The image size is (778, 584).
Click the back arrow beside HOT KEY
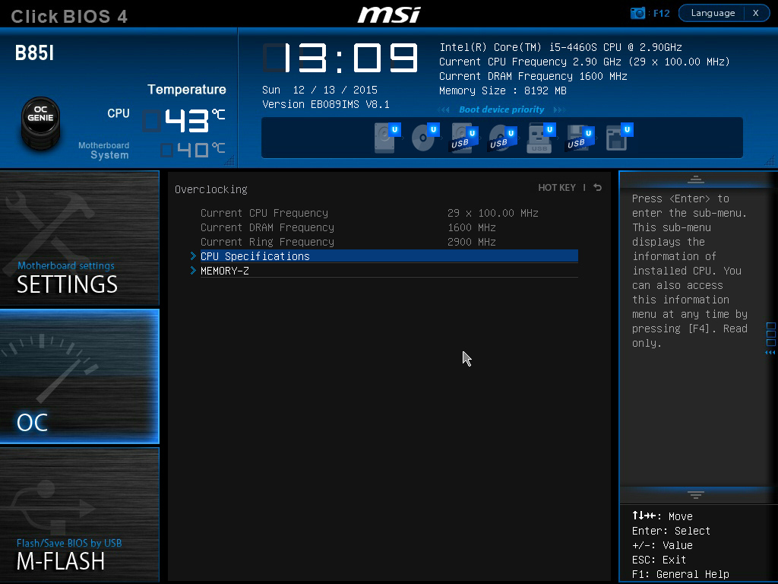(597, 188)
